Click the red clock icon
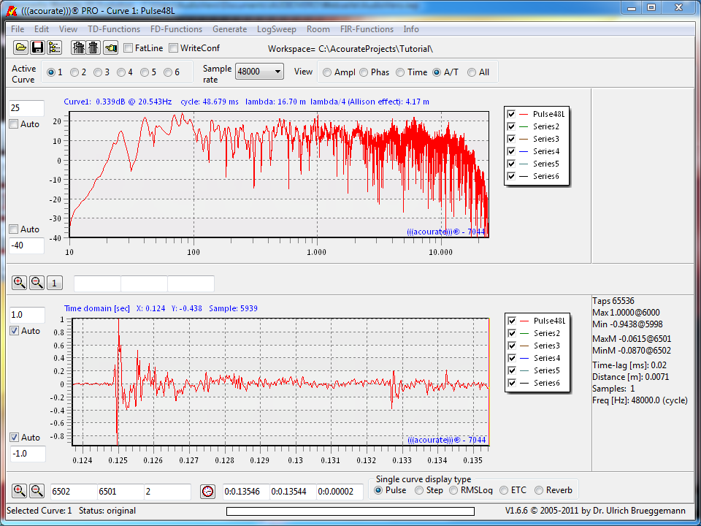The width and height of the screenshot is (701, 526). pos(208,491)
